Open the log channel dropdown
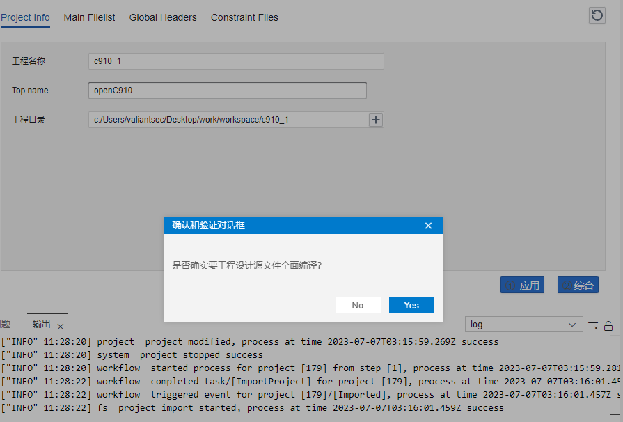Image resolution: width=623 pixels, height=422 pixels. (523, 325)
